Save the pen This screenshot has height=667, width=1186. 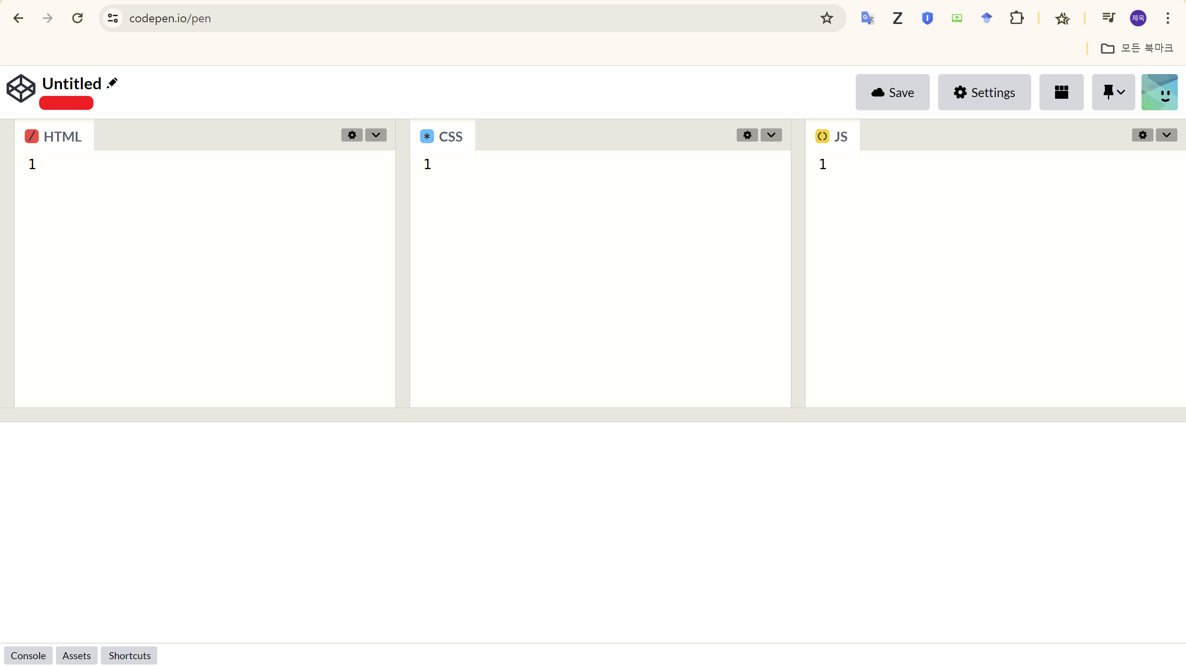coord(892,92)
